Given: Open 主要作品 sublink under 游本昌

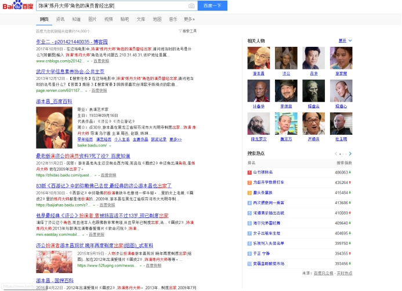Looking at the screenshot, I should click(x=140, y=139).
